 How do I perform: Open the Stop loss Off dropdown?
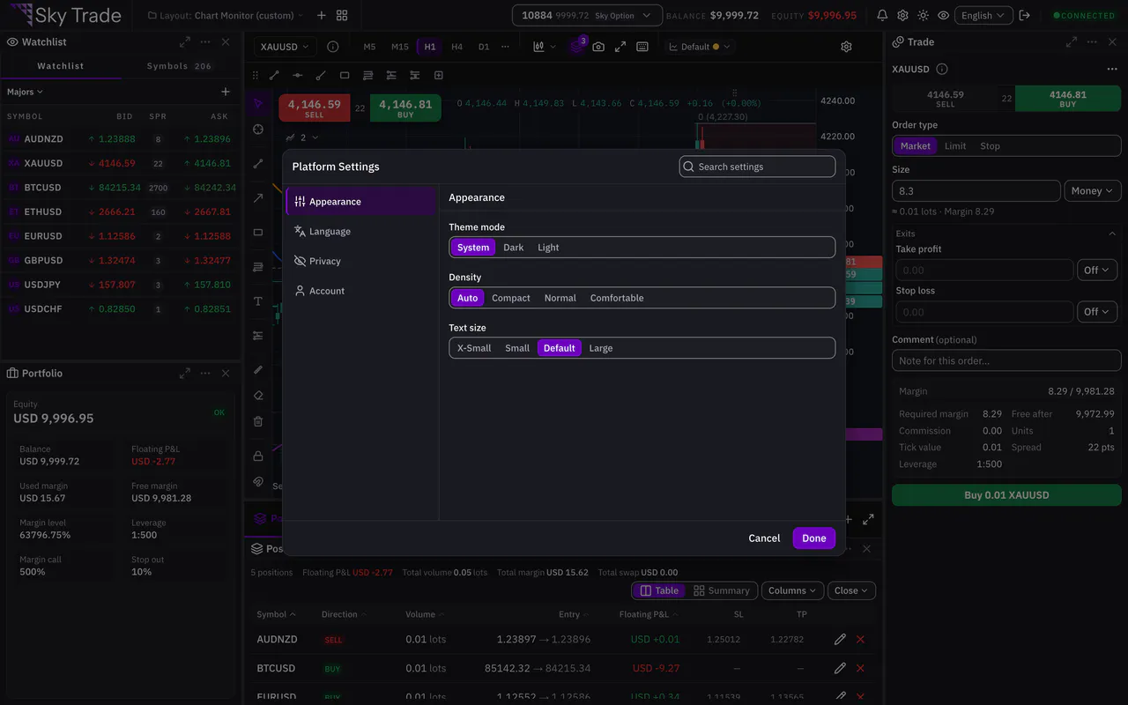coord(1097,312)
